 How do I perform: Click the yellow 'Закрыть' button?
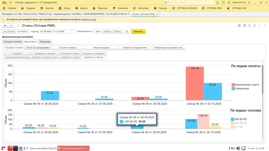click(x=138, y=31)
